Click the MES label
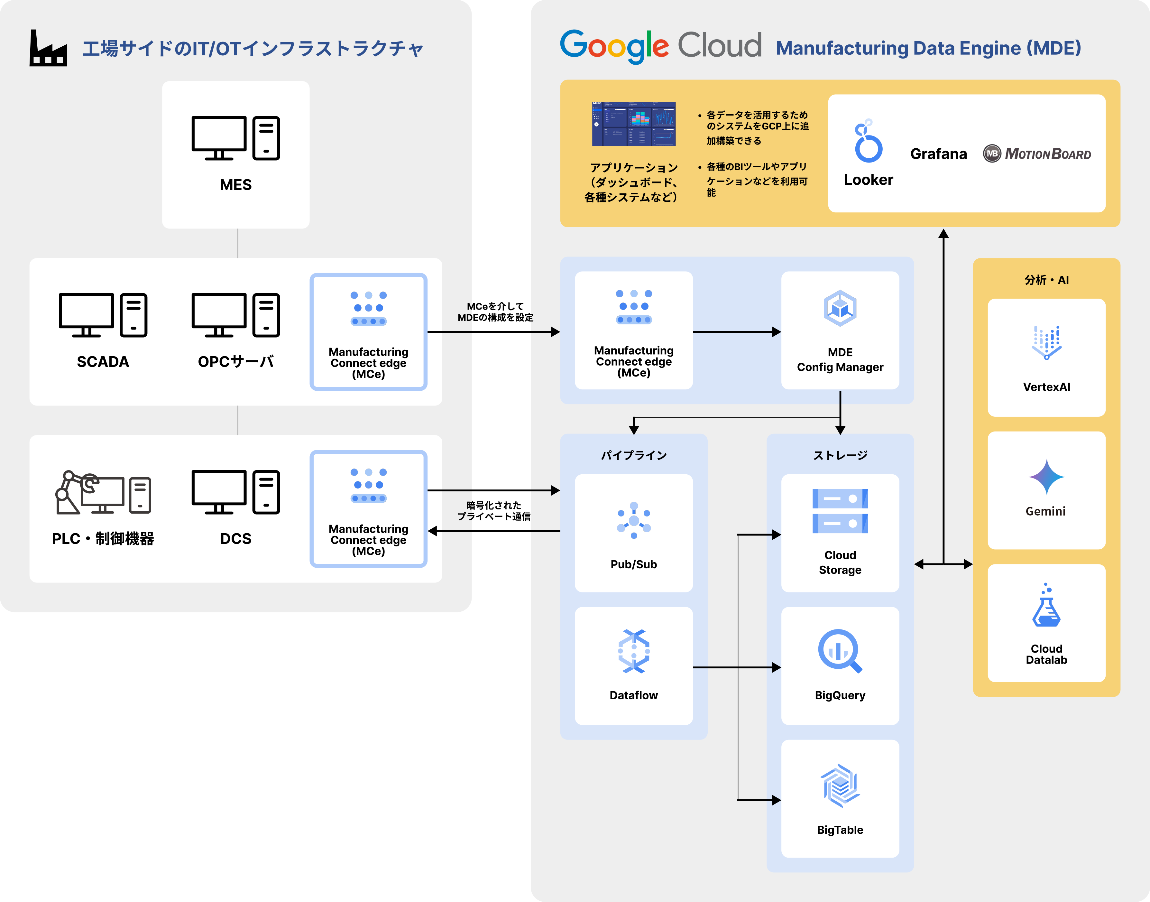Image resolution: width=1150 pixels, height=902 pixels. pos(235,184)
